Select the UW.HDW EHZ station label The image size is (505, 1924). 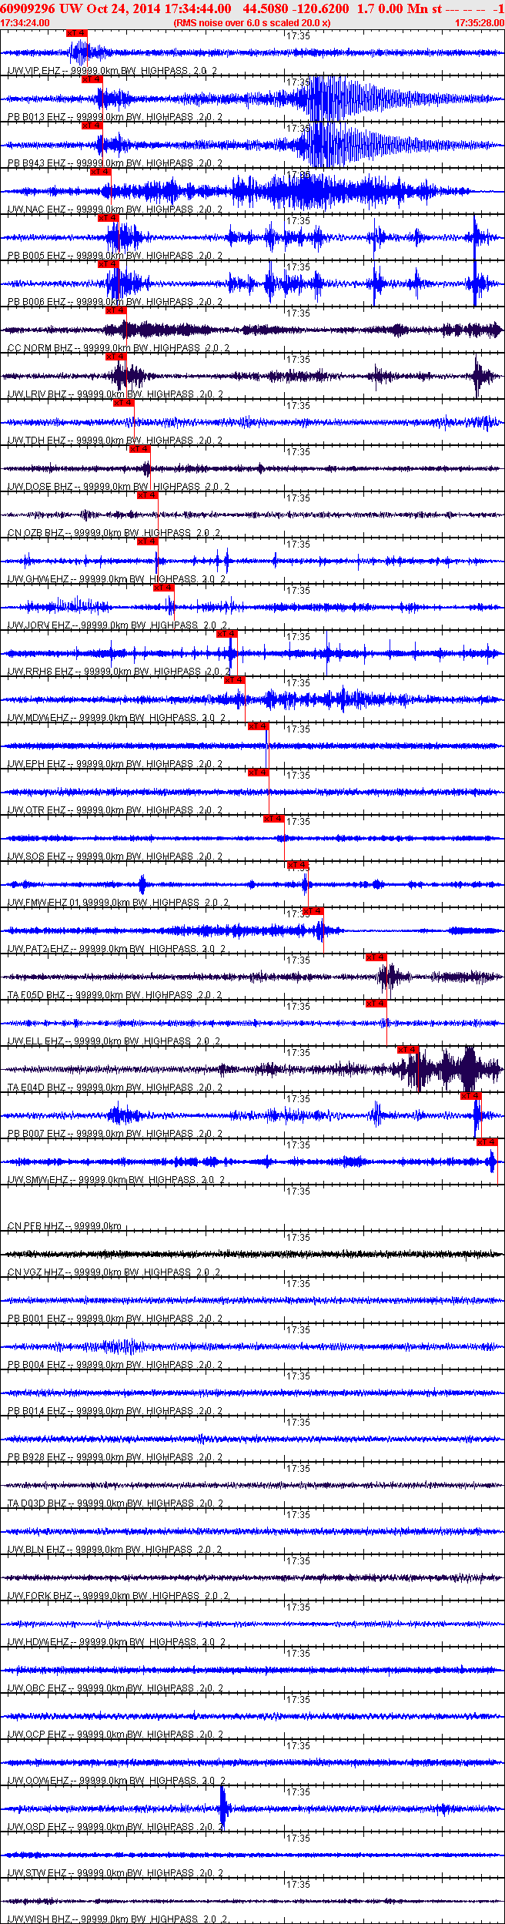tap(116, 1642)
